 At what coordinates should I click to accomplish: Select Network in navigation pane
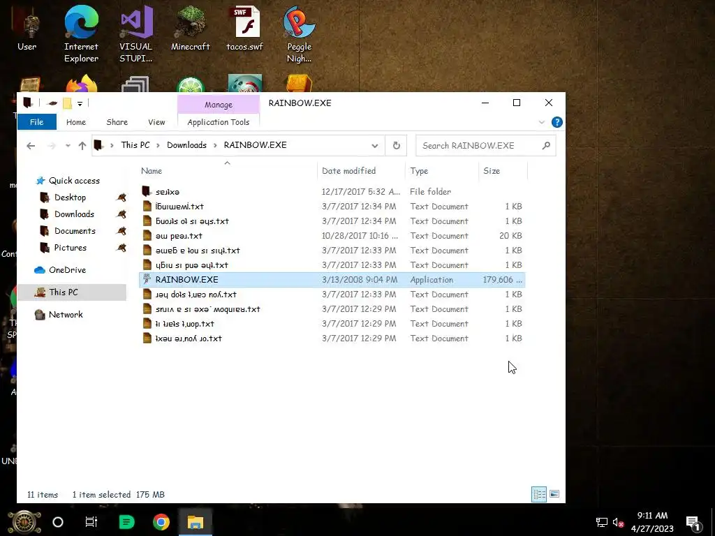[x=66, y=315]
